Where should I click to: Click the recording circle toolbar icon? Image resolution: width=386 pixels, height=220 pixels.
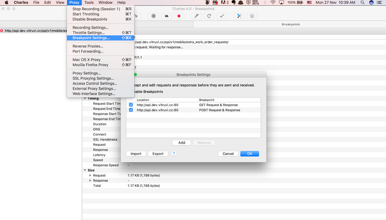(x=153, y=16)
